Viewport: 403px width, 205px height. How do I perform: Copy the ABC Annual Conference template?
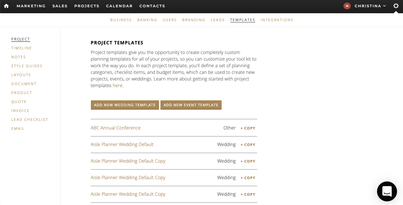pyautogui.click(x=248, y=128)
